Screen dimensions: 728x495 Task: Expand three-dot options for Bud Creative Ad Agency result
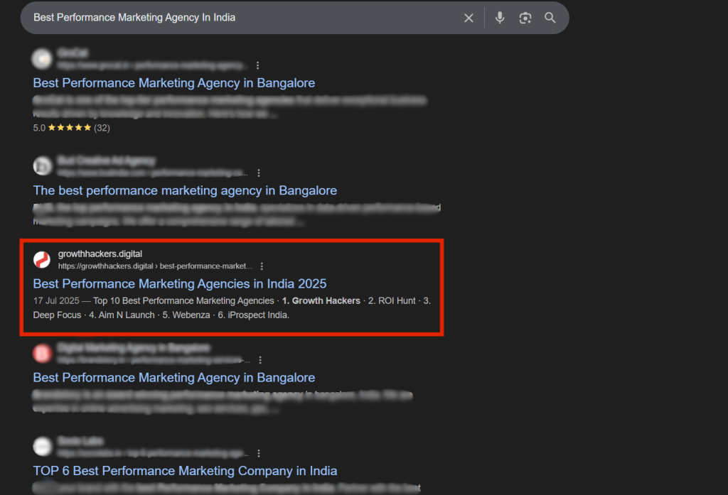coord(259,173)
